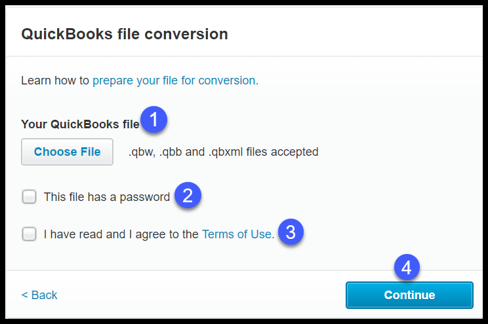Open the Terms of Use link
This screenshot has width=488, height=324.
[x=238, y=234]
